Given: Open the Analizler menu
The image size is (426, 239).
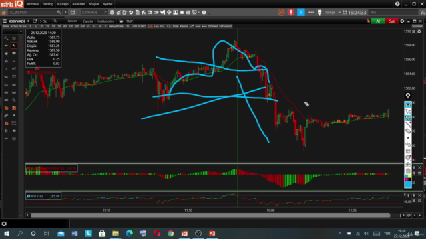Looking at the screenshot, I should (x=79, y=4).
